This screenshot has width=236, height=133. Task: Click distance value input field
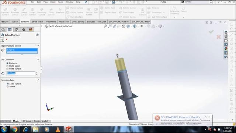pos(21,74)
